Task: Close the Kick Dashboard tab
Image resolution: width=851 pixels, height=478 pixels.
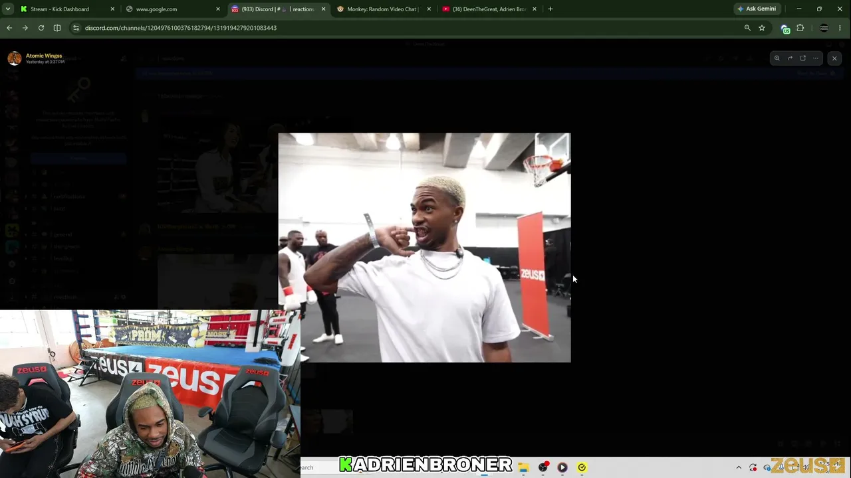Action: point(112,9)
